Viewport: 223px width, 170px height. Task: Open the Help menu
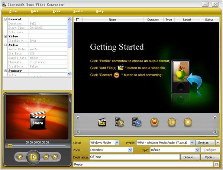point(100,11)
